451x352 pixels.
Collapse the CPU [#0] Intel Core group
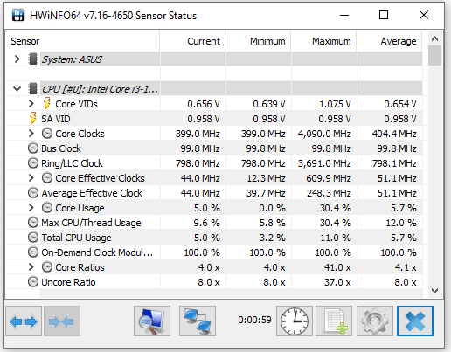pos(17,89)
